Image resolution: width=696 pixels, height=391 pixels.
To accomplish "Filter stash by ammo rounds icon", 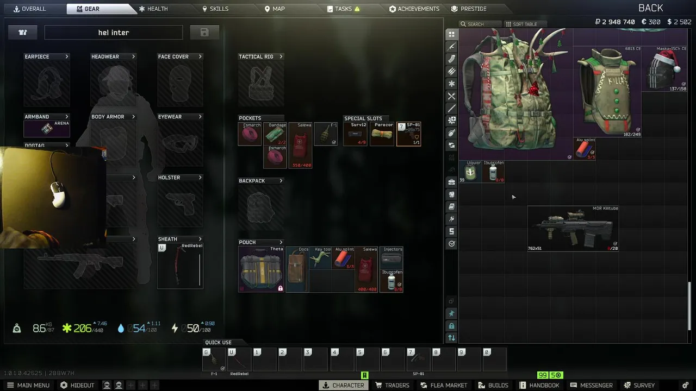I will point(451,72).
